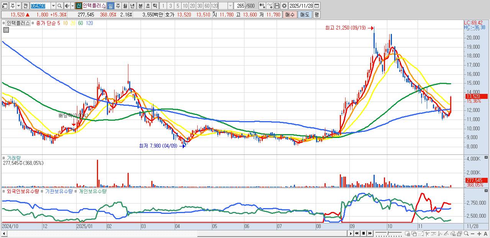Click the 2025/11/28 date field
Screen dimensions: 490x238
click(301, 6)
